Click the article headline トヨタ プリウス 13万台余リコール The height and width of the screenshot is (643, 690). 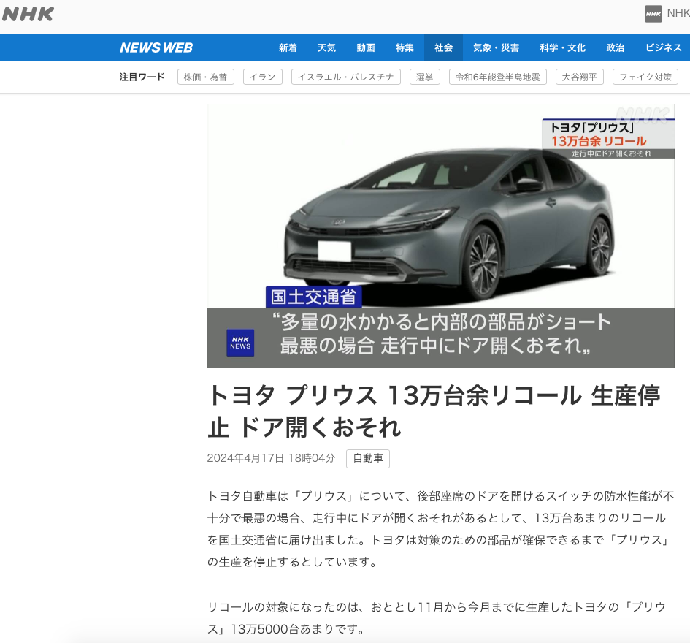coord(434,411)
